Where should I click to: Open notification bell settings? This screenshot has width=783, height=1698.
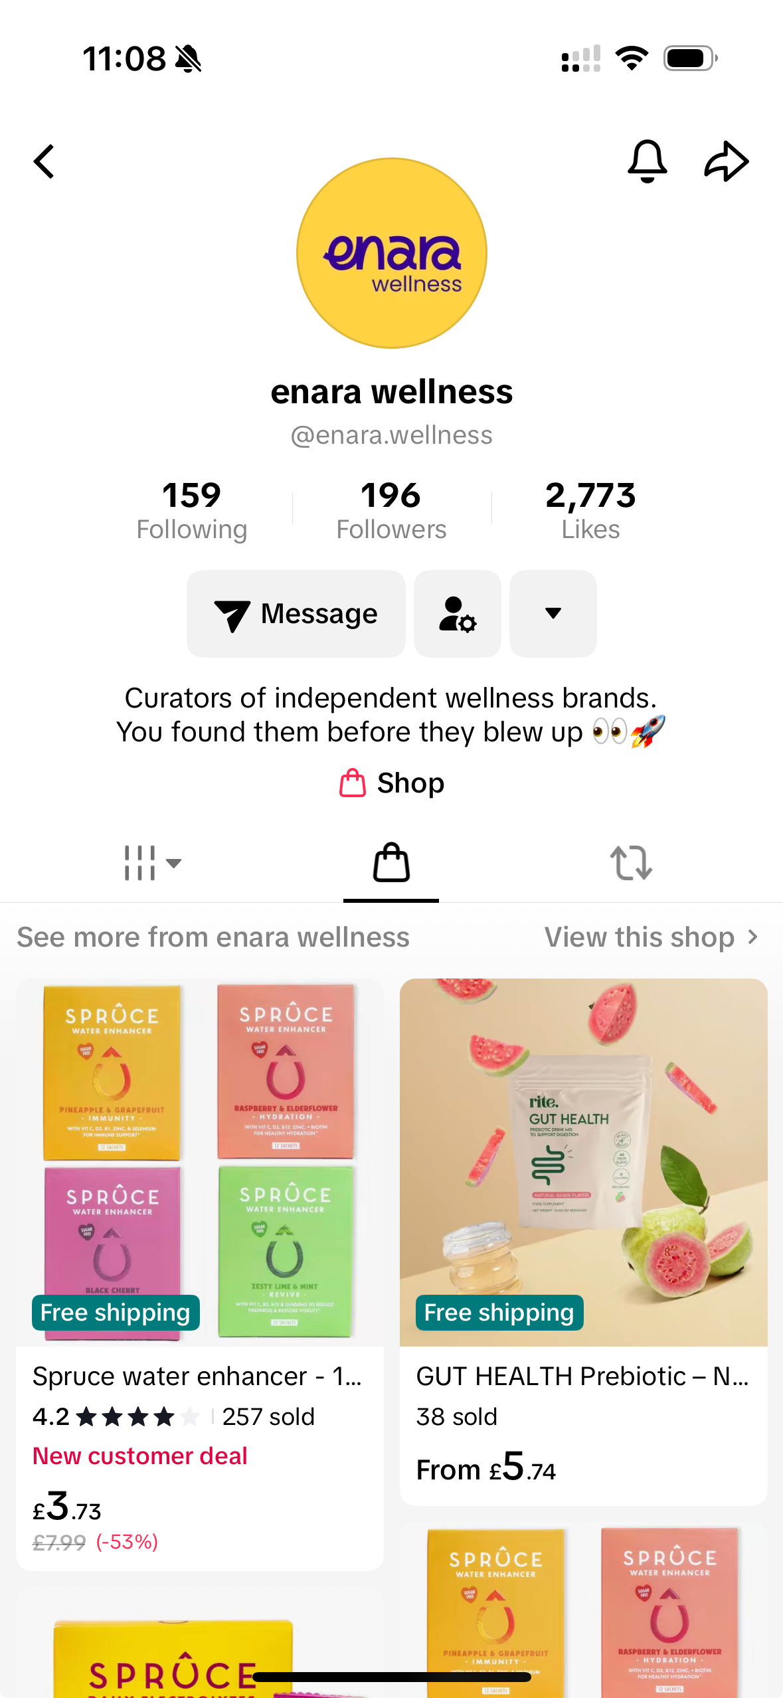pyautogui.click(x=647, y=161)
